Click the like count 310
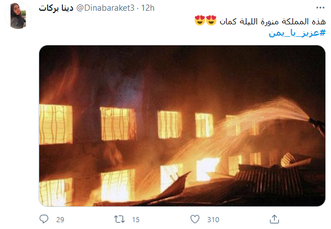This screenshot has height=229, width=331. 213,220
